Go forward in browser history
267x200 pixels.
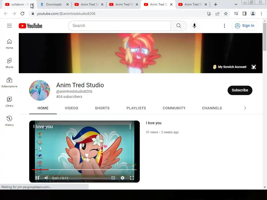(14, 14)
